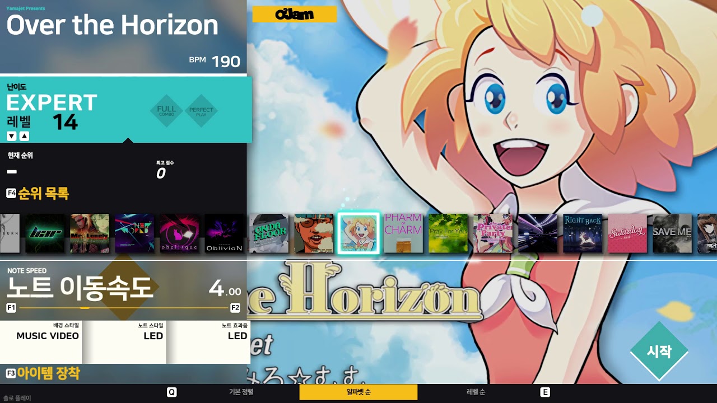Click the EXPERT difficulty label
Screen dimensions: 717x403
tap(52, 103)
